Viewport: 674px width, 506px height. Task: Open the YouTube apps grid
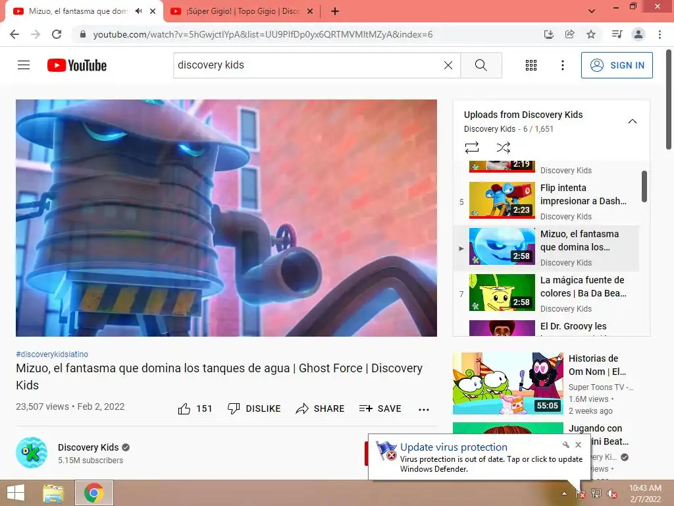tap(531, 65)
